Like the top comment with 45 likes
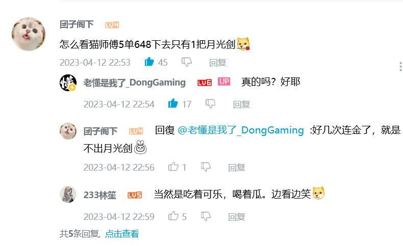 click(x=149, y=62)
